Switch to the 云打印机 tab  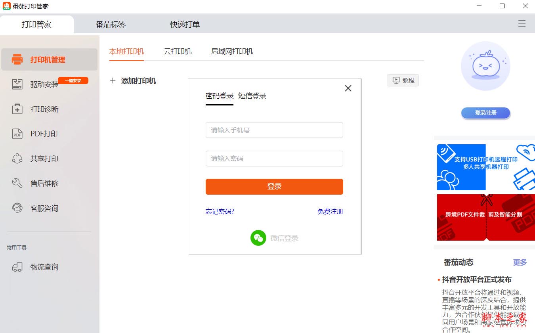click(178, 51)
